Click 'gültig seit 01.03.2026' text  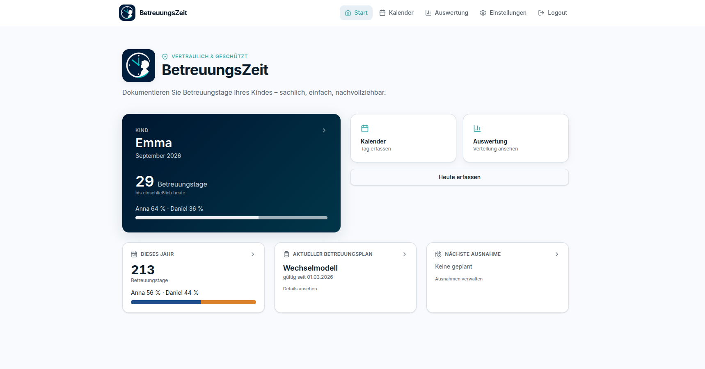point(308,277)
